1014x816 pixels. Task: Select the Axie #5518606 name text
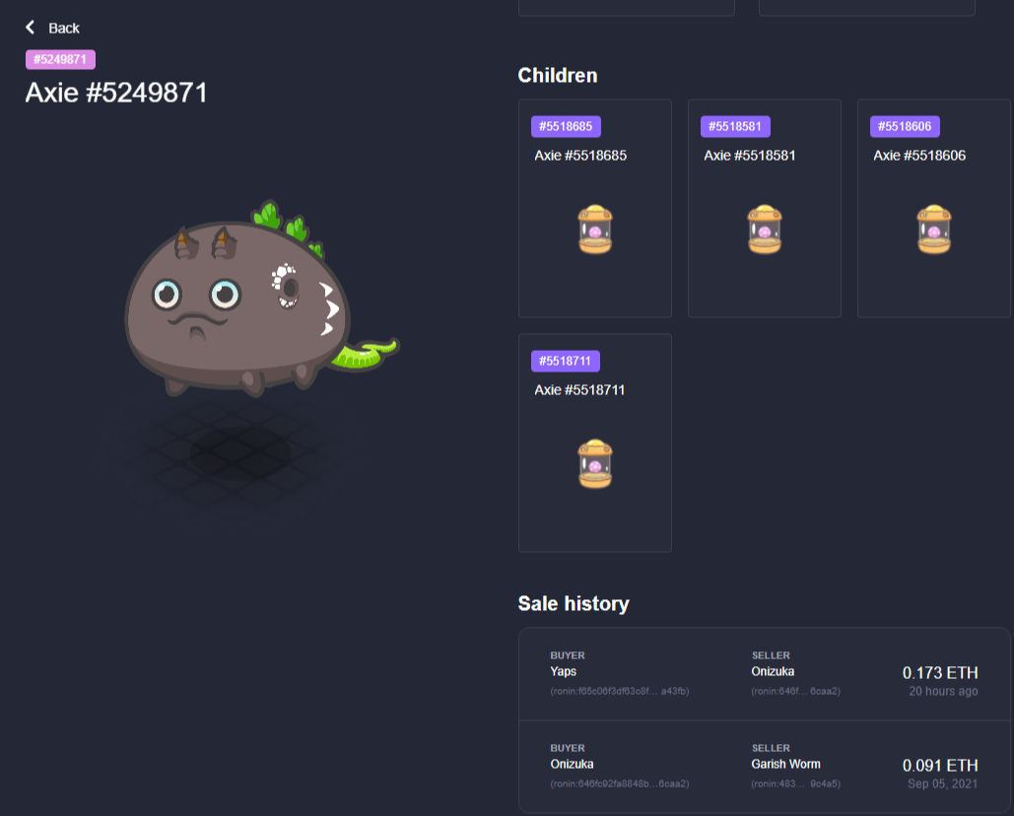point(919,155)
